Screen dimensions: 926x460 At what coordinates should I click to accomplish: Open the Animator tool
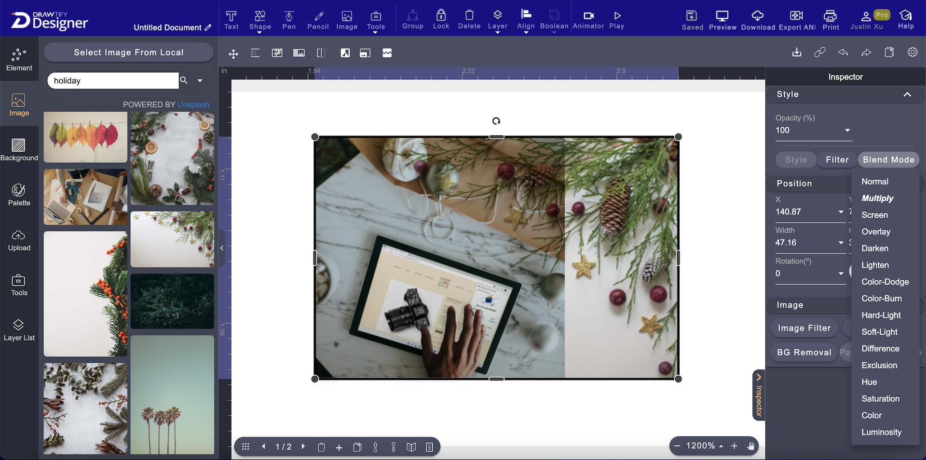pyautogui.click(x=588, y=20)
